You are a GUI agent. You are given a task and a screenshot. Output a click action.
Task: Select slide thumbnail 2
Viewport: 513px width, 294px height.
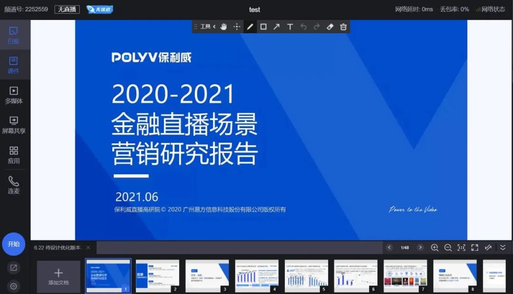point(157,276)
